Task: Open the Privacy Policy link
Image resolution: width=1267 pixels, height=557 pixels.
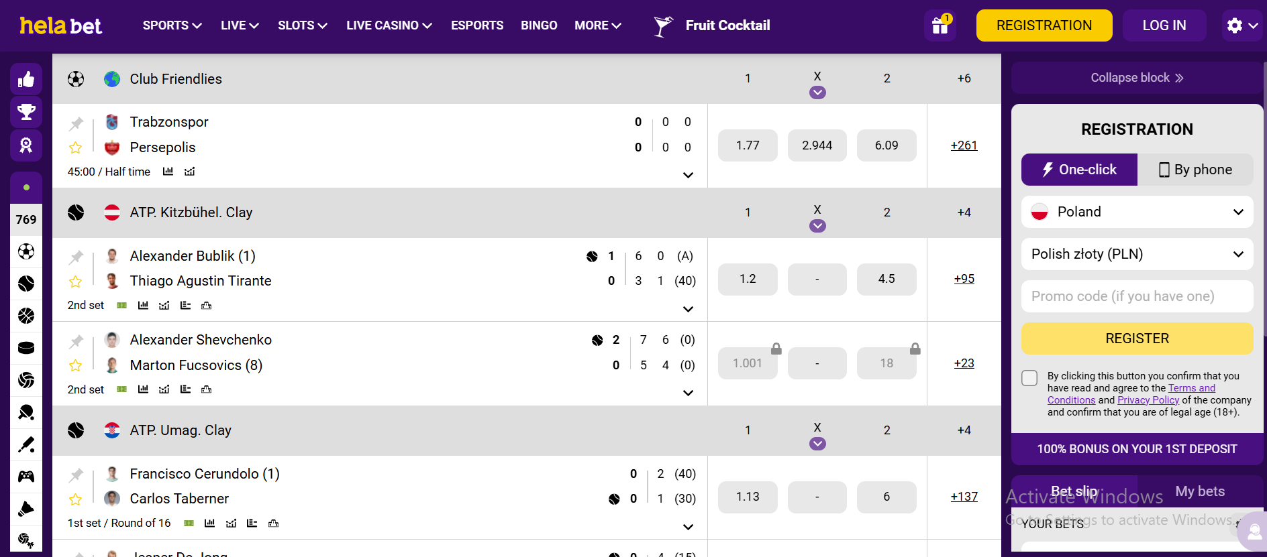Action: (1148, 400)
